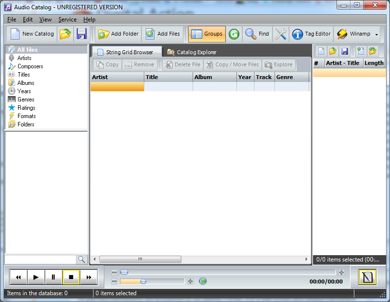Click the Add Folder button
The image size is (390, 302).
pos(117,34)
